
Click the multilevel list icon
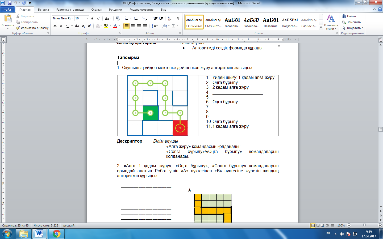pyautogui.click(x=145, y=18)
